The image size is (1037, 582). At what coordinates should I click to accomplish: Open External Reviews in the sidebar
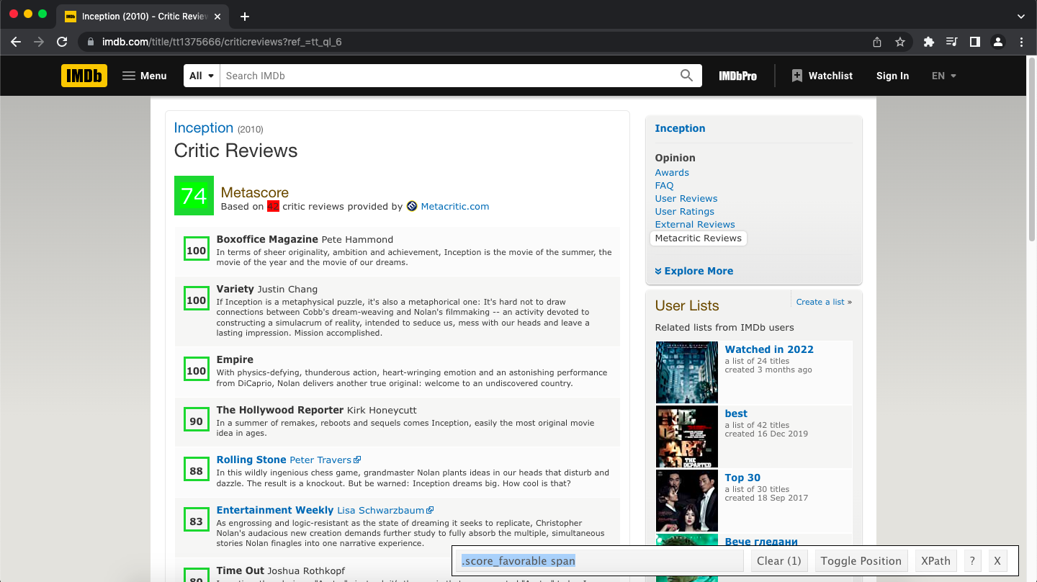coord(695,225)
